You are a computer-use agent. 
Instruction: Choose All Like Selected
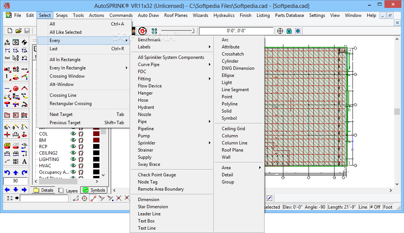tap(65, 32)
